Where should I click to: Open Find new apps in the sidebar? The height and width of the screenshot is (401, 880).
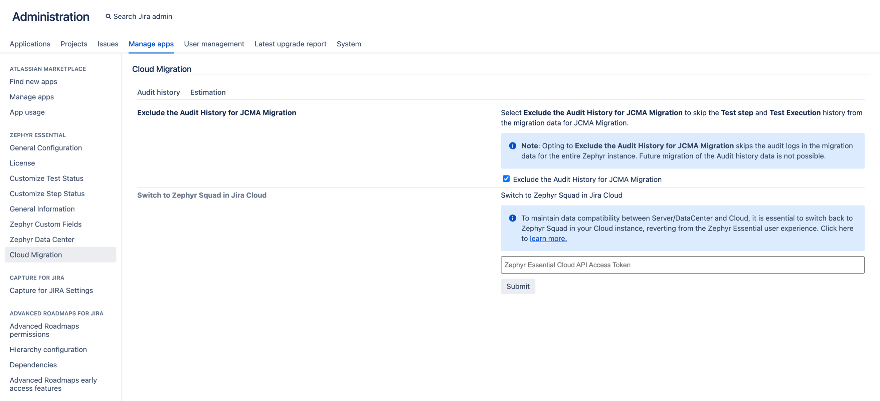[33, 81]
